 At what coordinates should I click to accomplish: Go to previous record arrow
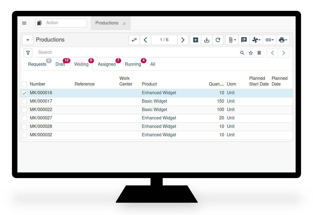click(145, 40)
